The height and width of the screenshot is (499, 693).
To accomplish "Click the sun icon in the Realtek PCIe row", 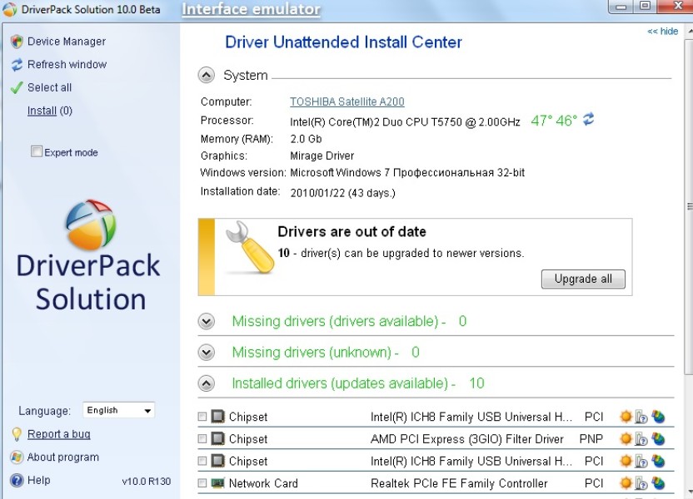I will [626, 482].
